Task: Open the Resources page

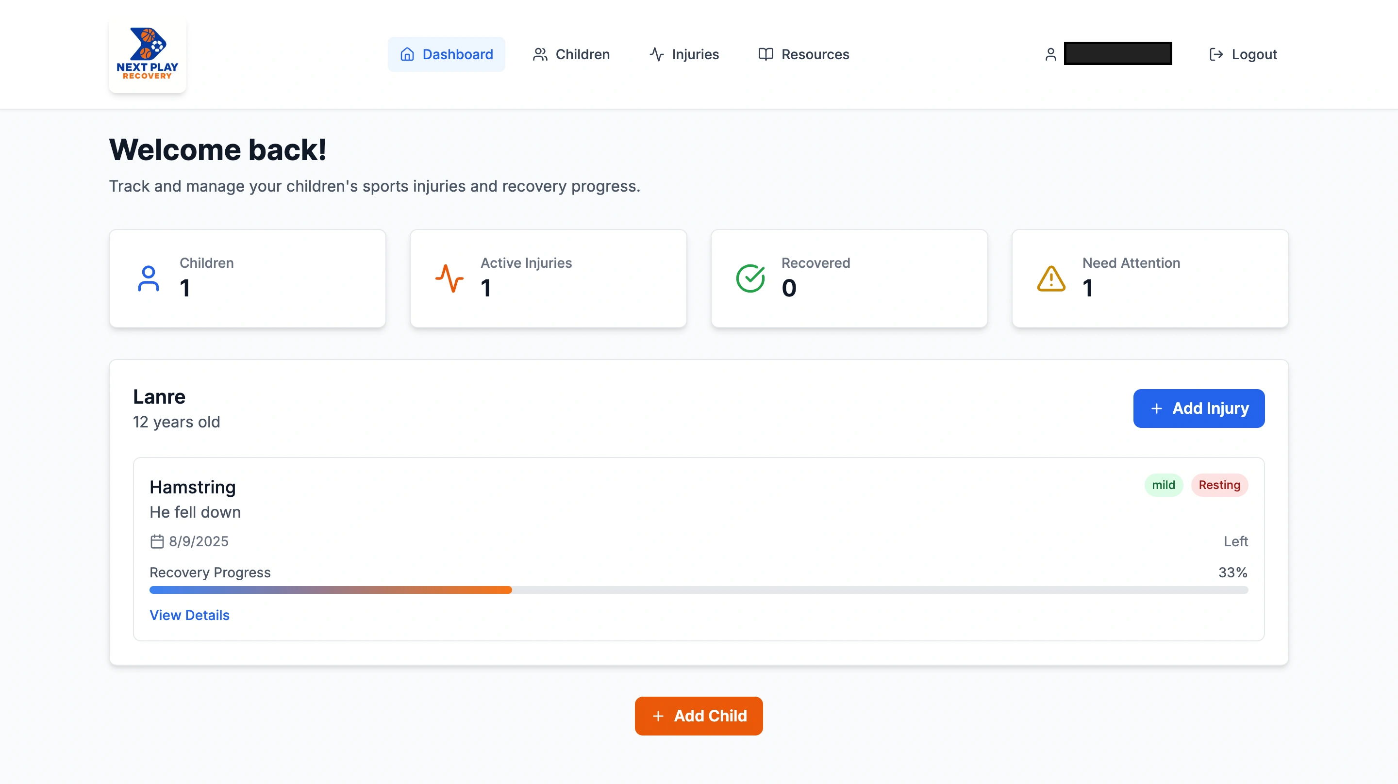Action: coord(804,54)
